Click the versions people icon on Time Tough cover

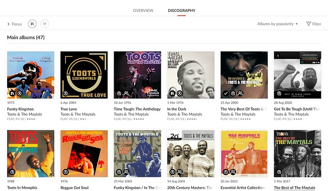[126, 94]
